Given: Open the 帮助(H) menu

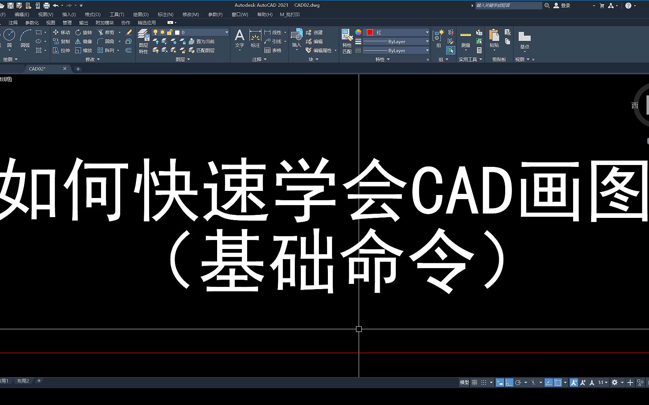Looking at the screenshot, I should (x=264, y=14).
